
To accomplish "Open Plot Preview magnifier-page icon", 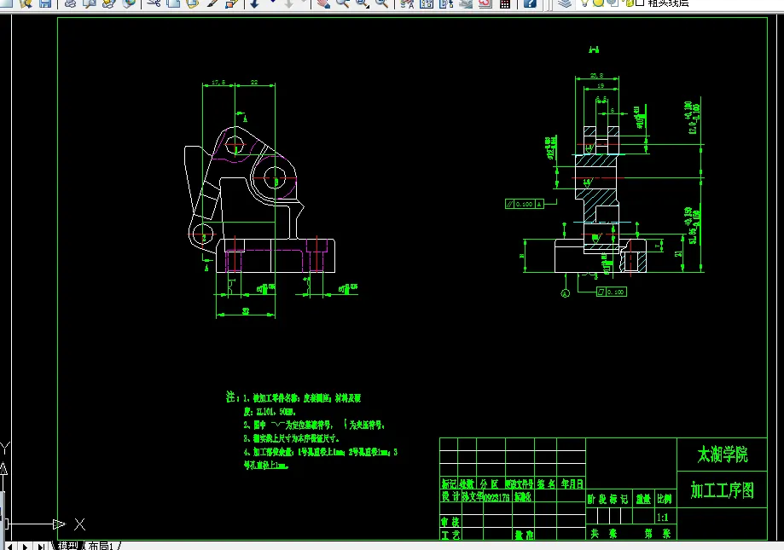I will [x=90, y=3].
